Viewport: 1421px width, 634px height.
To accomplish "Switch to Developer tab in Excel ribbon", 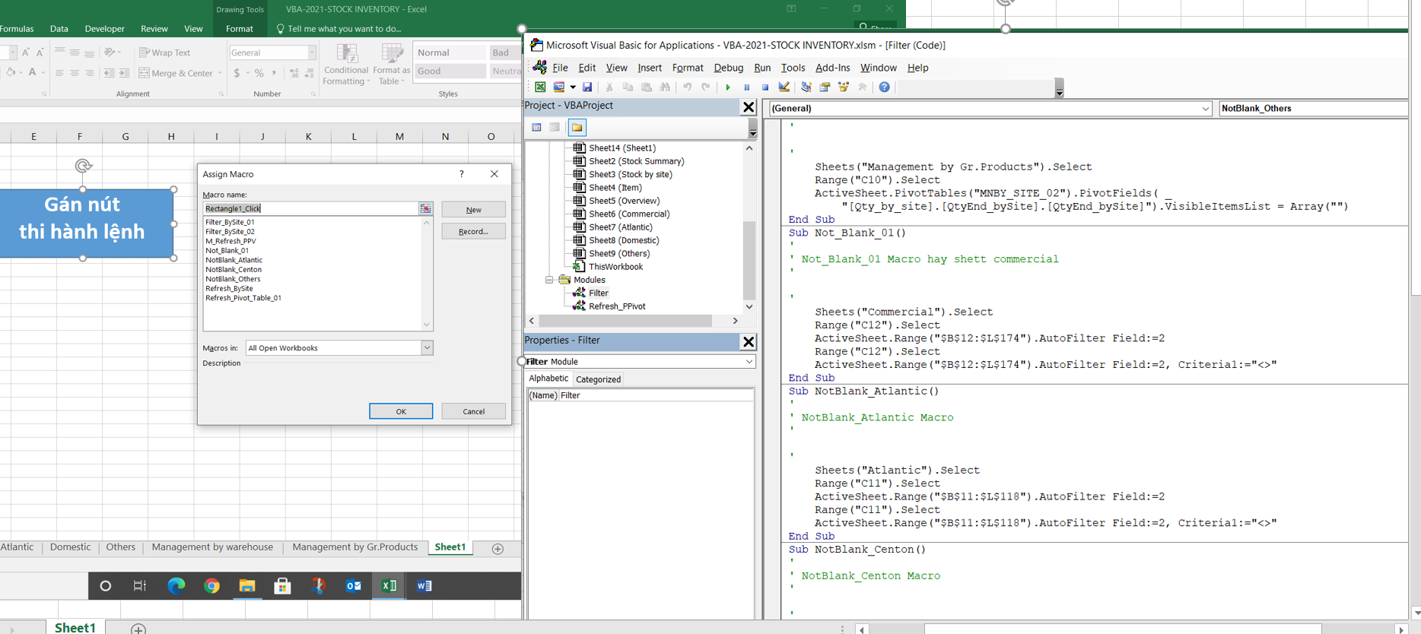I will 104,29.
